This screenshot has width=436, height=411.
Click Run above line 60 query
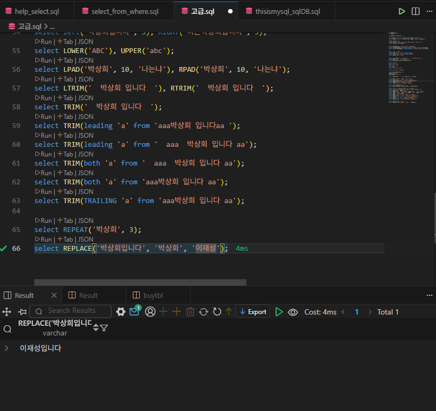coord(43,136)
